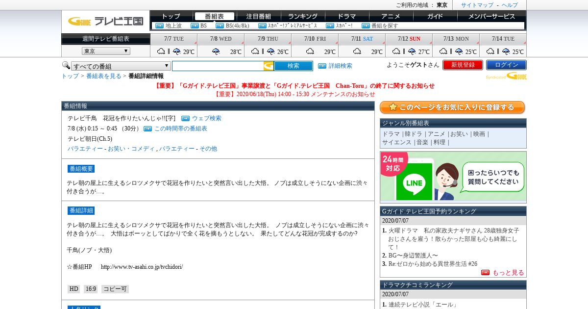Open the BS listings link
Screen dimensions: 588x309
203,26
